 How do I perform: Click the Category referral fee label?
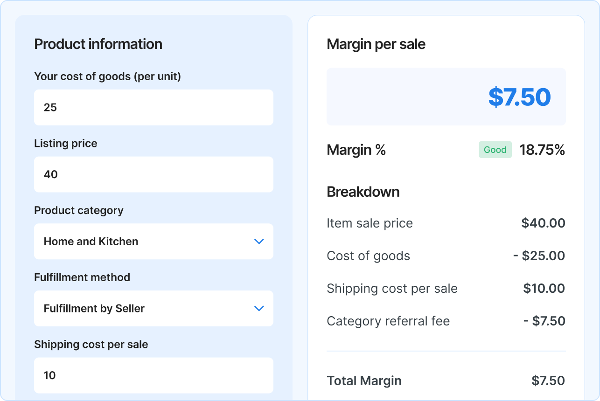(388, 321)
